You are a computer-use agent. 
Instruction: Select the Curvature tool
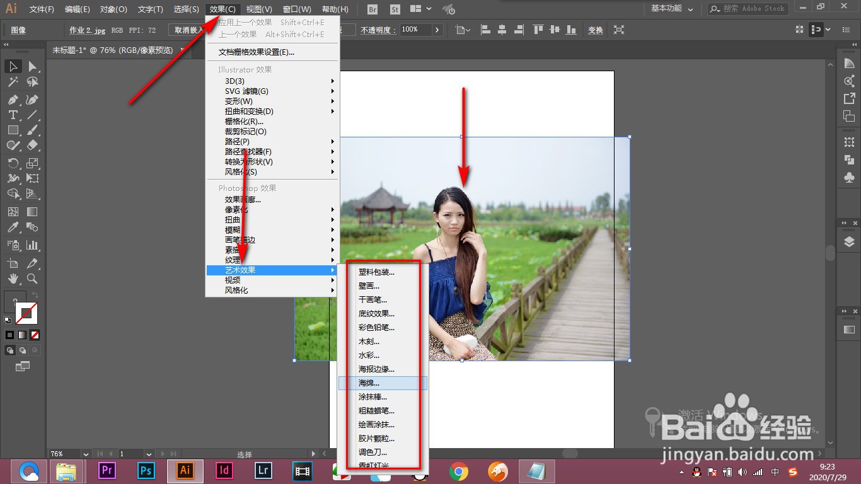(32, 100)
